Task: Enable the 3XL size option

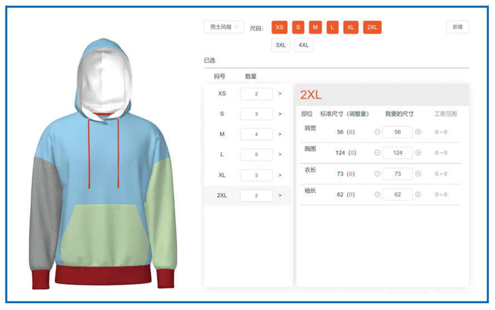Action: click(x=280, y=45)
